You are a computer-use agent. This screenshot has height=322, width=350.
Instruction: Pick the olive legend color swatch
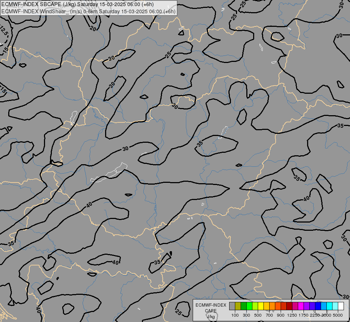tap(238, 306)
